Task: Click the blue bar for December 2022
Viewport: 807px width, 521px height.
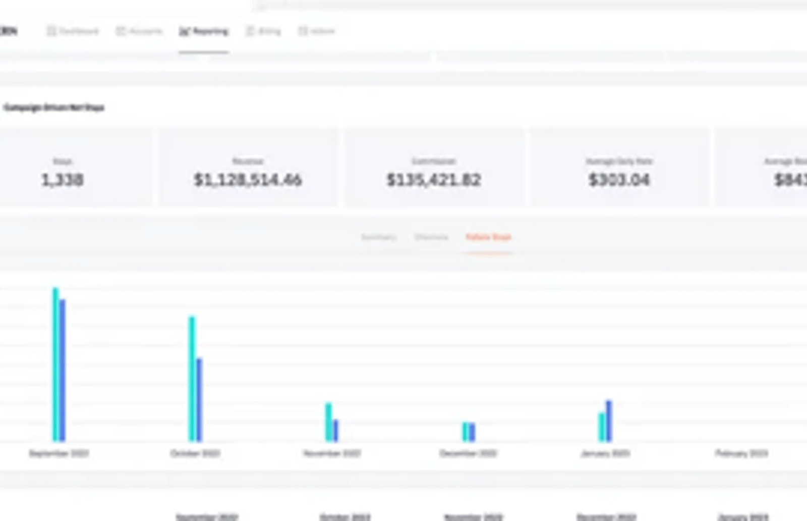Action: 472,433
